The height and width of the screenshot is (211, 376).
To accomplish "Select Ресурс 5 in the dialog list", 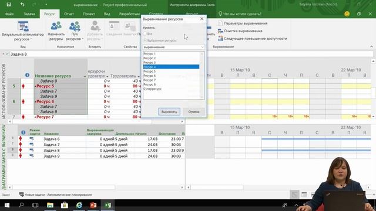I will 171,72.
